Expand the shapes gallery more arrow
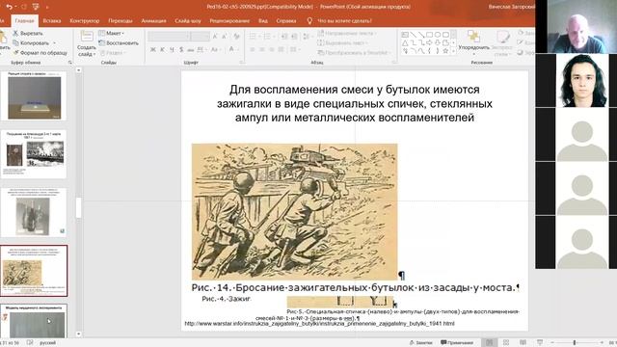 [453, 51]
